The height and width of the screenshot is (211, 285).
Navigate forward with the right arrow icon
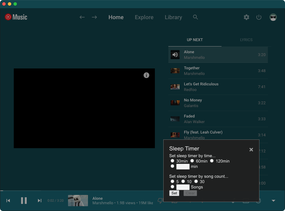pyautogui.click(x=94, y=17)
